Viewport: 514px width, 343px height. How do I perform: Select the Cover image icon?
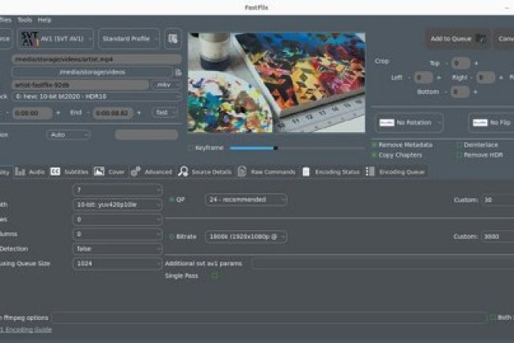coord(99,171)
